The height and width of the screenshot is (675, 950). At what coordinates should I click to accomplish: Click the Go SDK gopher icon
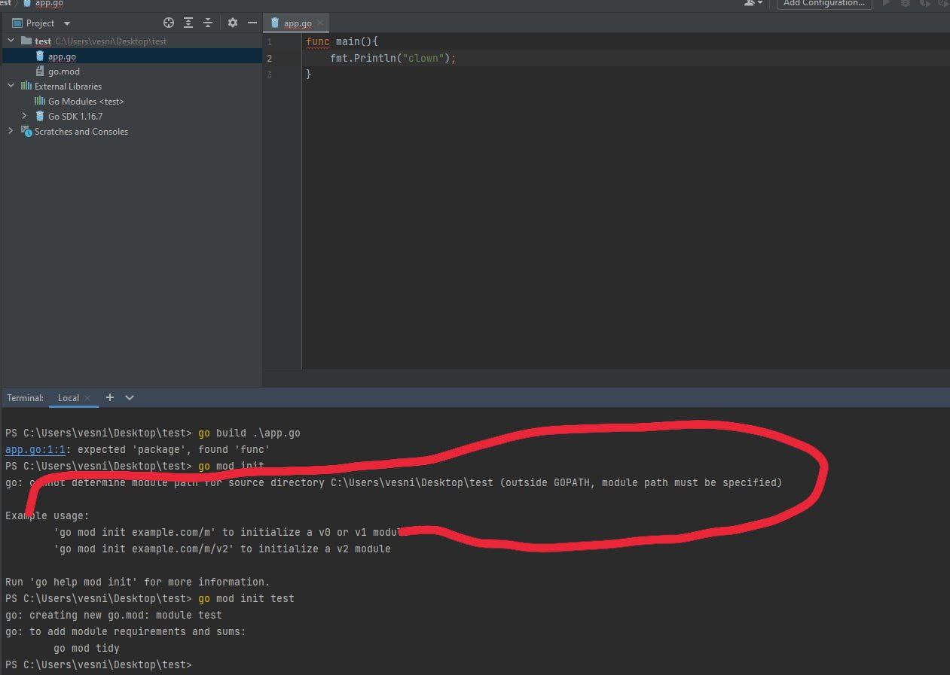(40, 116)
